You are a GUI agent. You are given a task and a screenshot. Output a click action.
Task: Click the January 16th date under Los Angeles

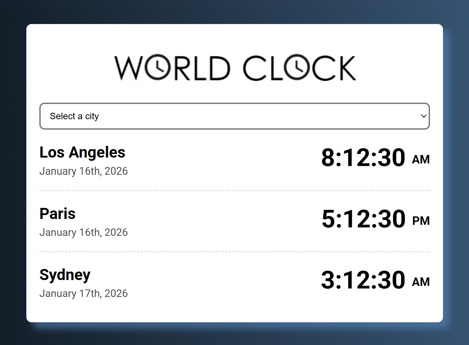tap(84, 171)
